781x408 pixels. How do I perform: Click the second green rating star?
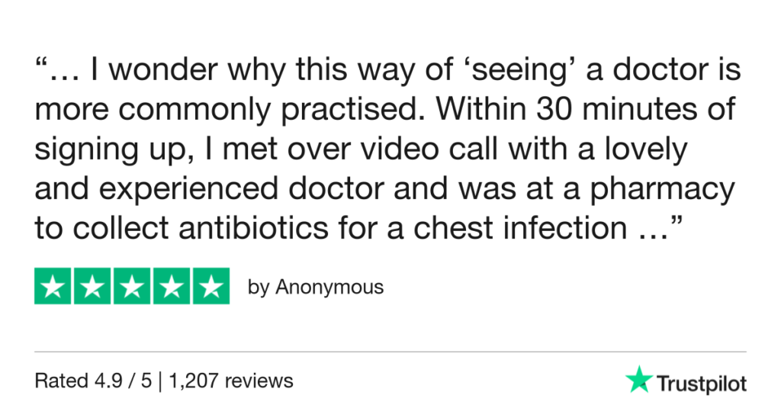coord(92,287)
